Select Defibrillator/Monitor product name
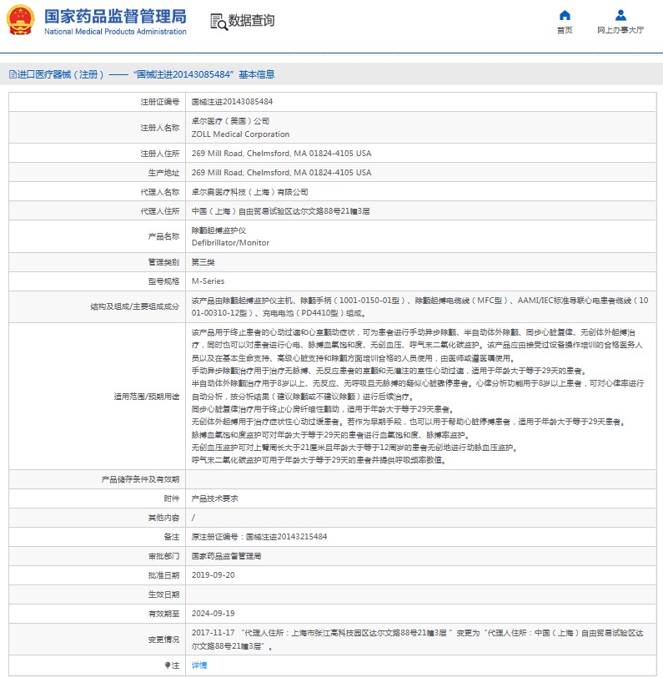The height and width of the screenshot is (678, 663). [x=231, y=243]
